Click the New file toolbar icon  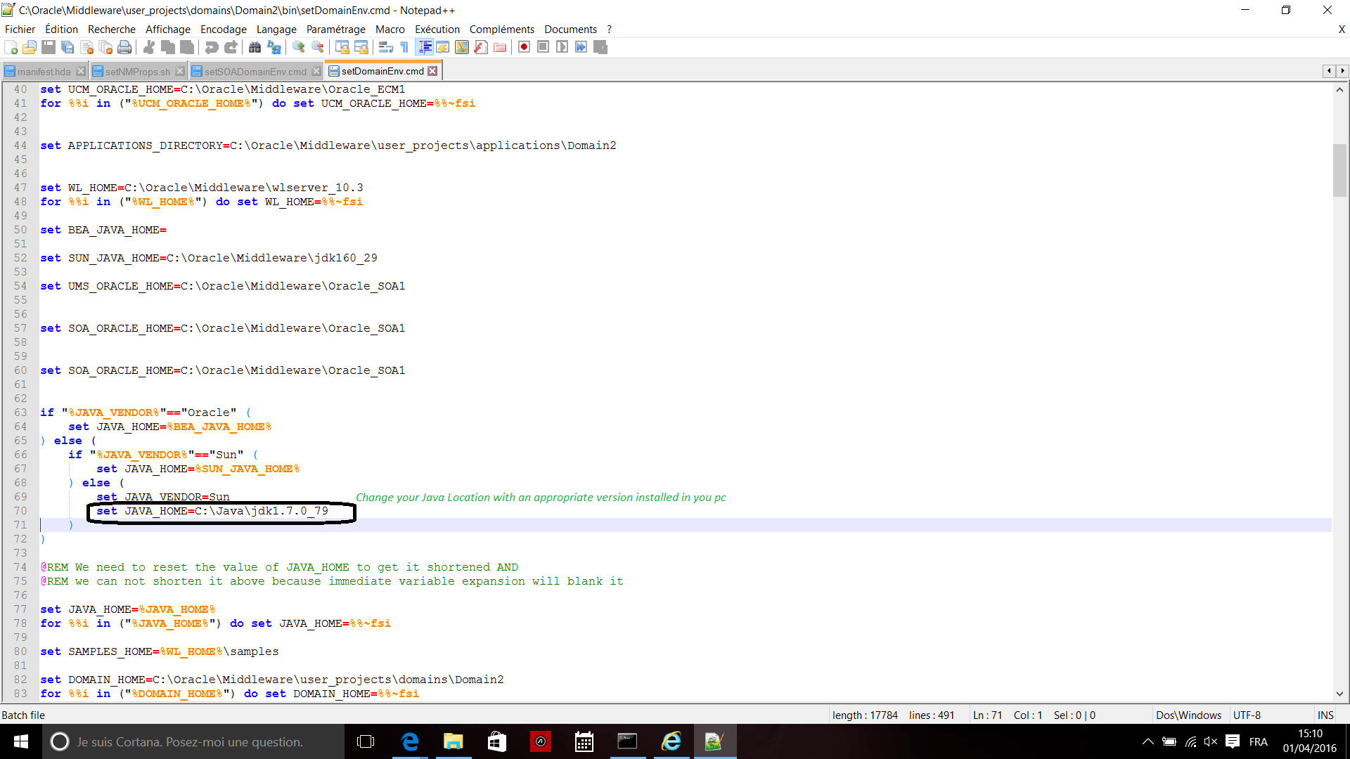pos(11,47)
